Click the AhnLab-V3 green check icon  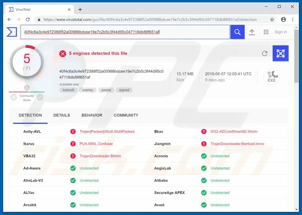pos(73,180)
